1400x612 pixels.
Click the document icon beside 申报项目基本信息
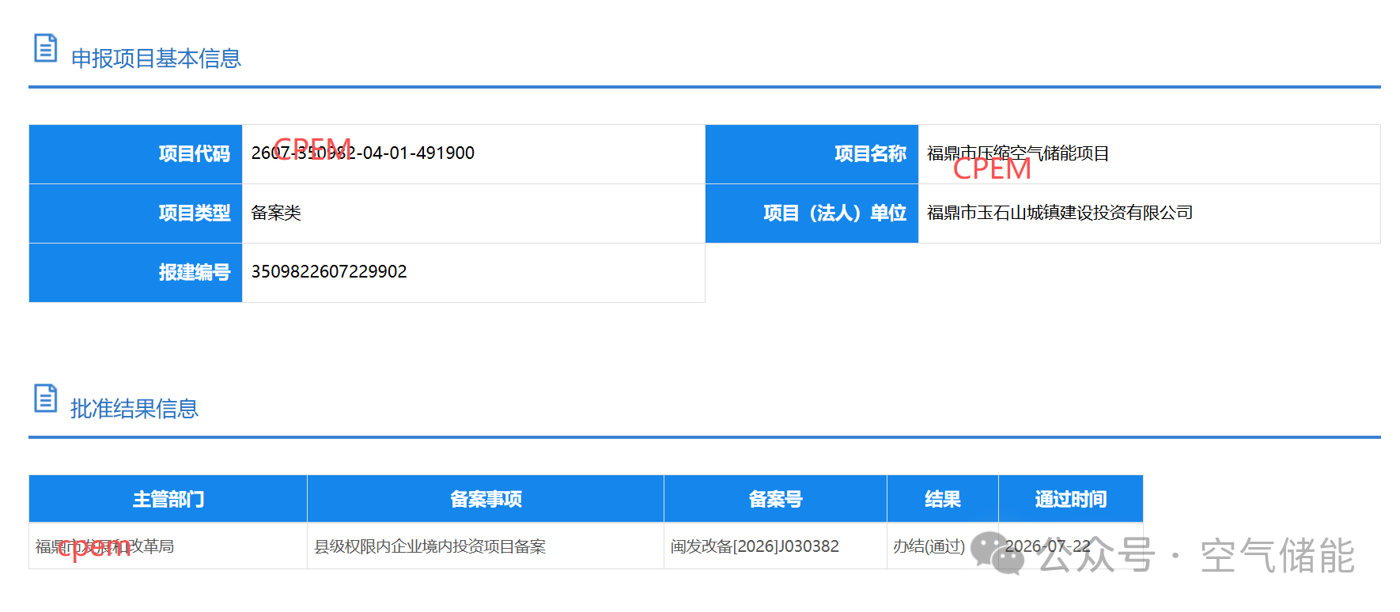[45, 48]
